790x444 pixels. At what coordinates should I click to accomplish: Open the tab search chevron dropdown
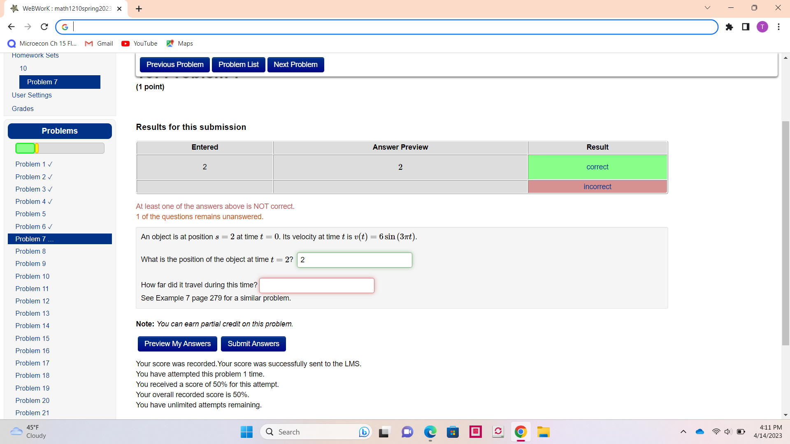click(x=707, y=7)
